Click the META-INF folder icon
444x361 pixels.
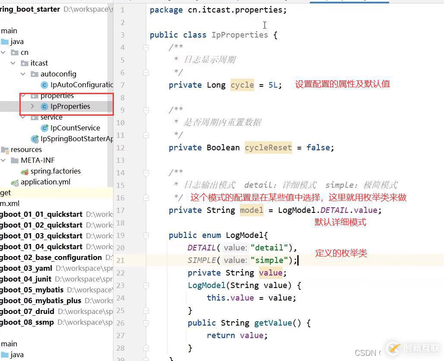pyautogui.click(x=14, y=160)
